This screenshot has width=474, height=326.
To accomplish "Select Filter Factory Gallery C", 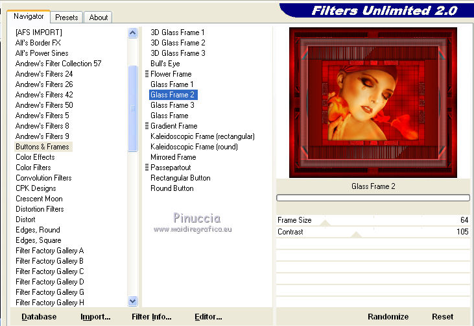I will pos(50,271).
